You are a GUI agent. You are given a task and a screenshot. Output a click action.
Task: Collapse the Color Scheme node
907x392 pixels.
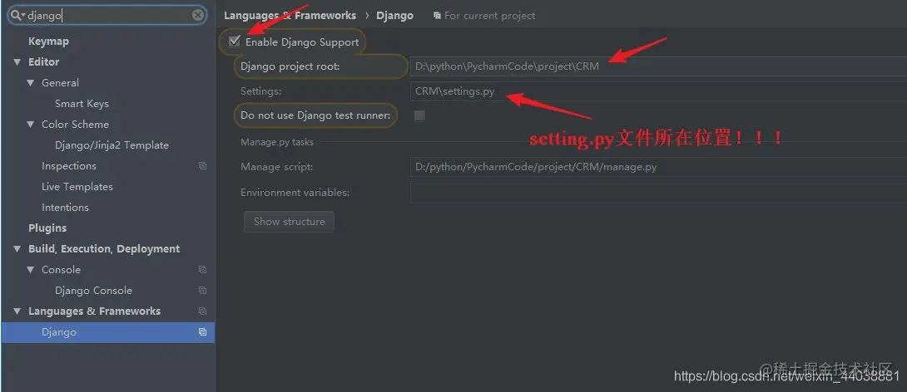tap(31, 124)
